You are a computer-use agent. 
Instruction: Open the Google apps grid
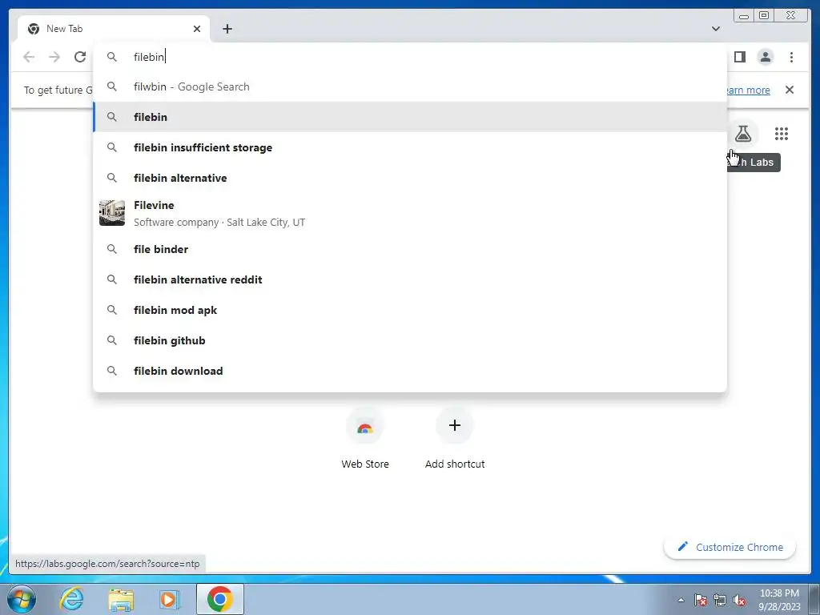[782, 134]
